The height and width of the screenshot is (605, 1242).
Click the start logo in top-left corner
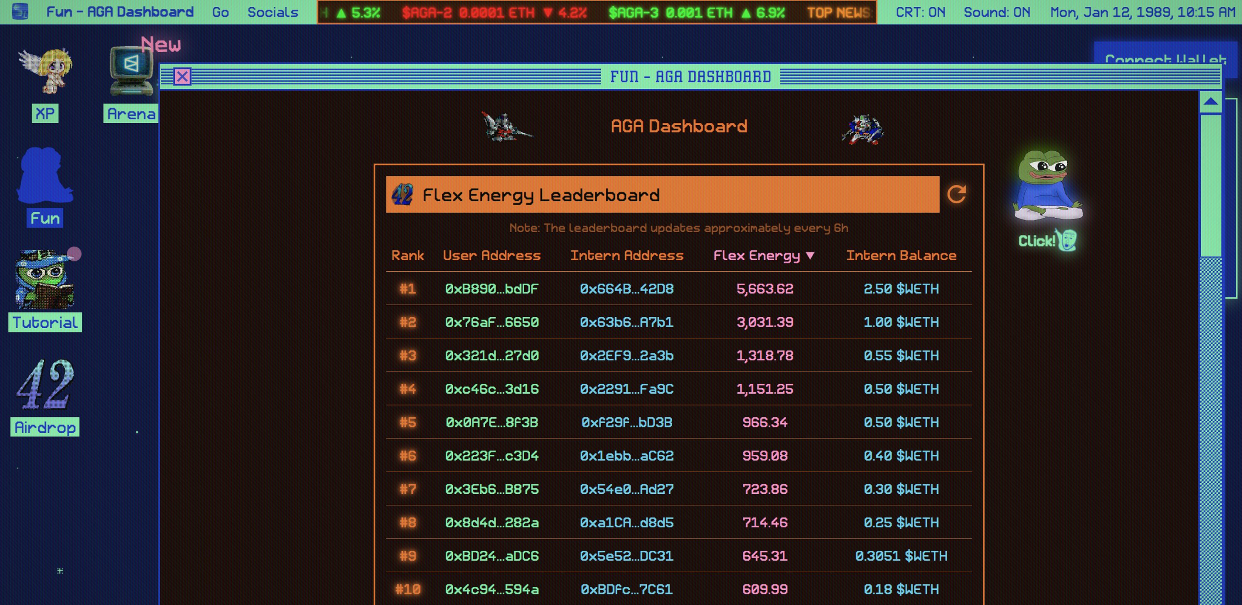pos(20,11)
